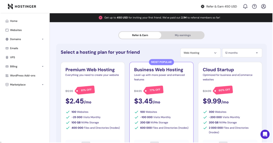Expand the Marketplace sidebar menu
This screenshot has width=273, height=143.
click(43, 85)
